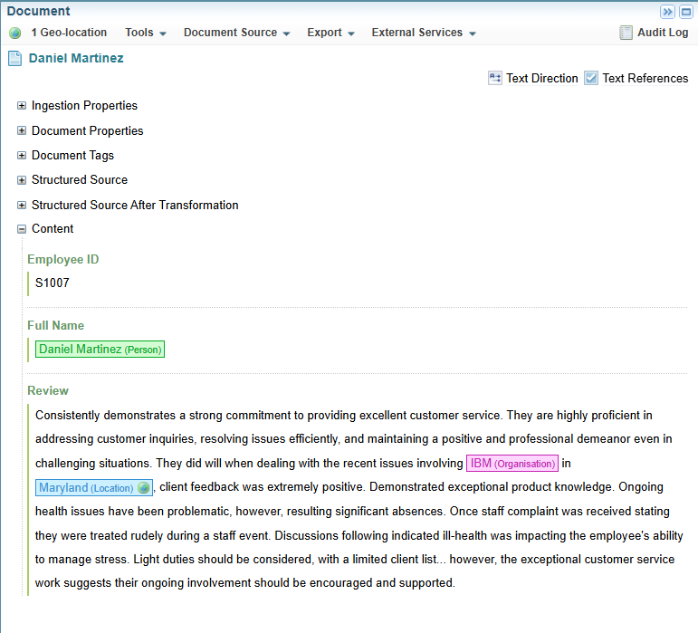The height and width of the screenshot is (633, 698).
Task: Collapse panel with double-arrow icon
Action: (668, 12)
